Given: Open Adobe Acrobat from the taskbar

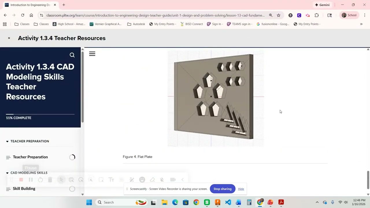Looking at the screenshot, I should pos(281,202).
